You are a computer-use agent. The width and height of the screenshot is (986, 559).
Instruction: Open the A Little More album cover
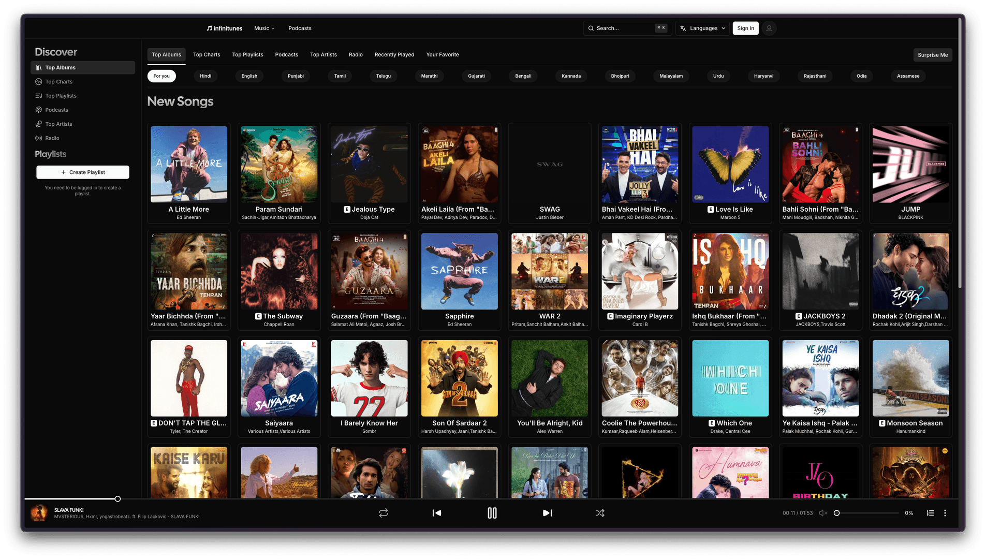(189, 165)
